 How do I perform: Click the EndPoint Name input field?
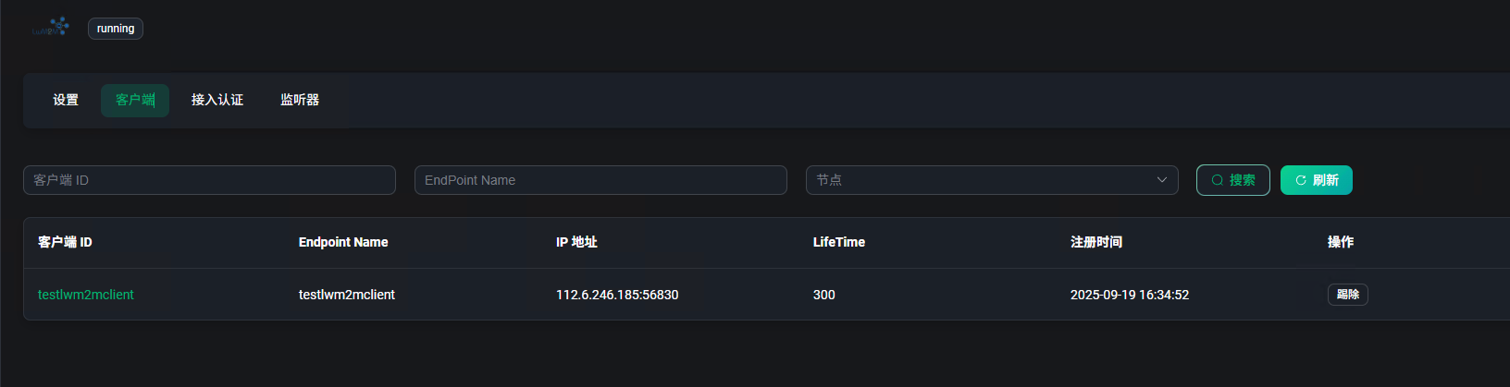(600, 180)
